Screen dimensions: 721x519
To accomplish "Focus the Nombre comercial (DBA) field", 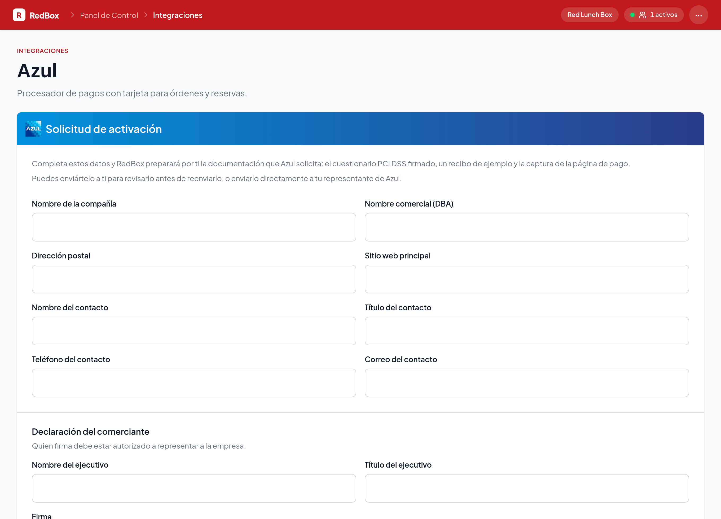I will click(x=527, y=227).
